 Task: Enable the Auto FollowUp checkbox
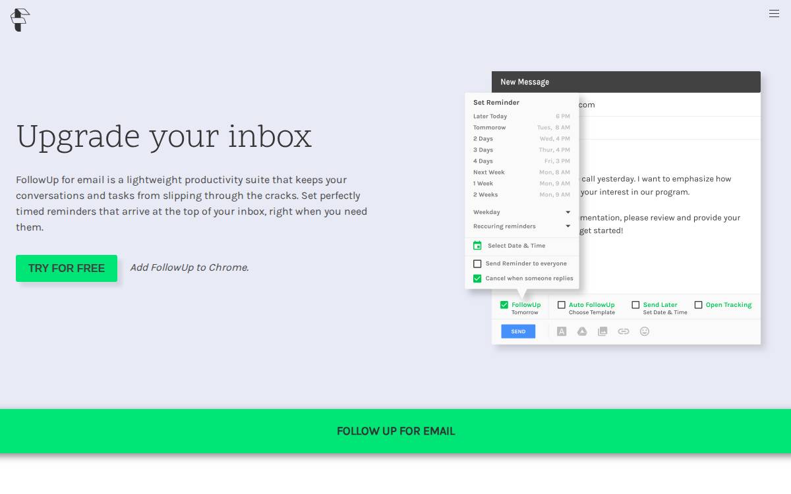[562, 305]
